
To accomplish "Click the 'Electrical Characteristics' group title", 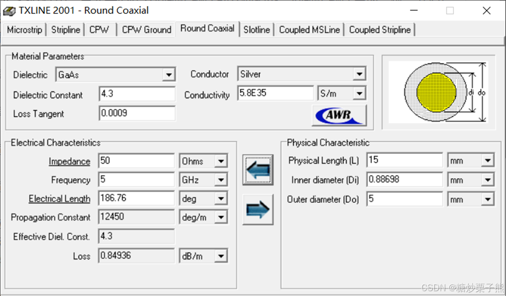I will (x=56, y=142).
